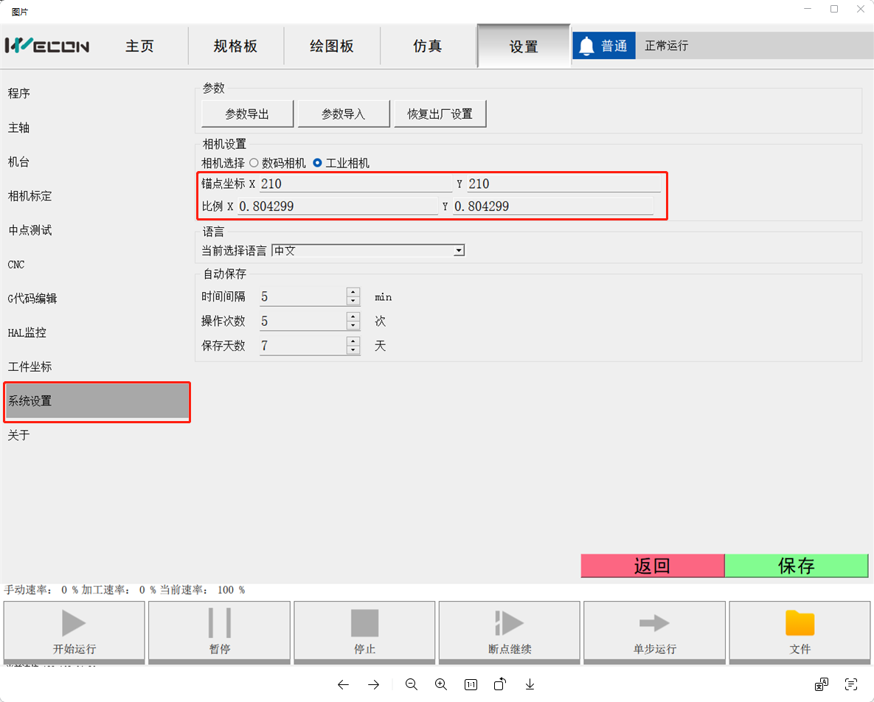Click the anchor coordinate X input field
The image size is (874, 702).
click(354, 184)
